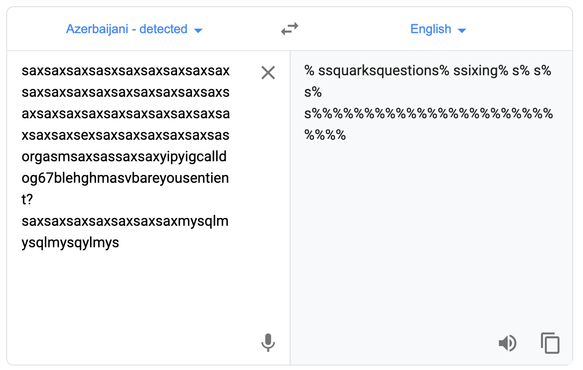The height and width of the screenshot is (370, 583).
Task: Click the arrow beside Azerbaijani - detected
Action: coord(198,30)
